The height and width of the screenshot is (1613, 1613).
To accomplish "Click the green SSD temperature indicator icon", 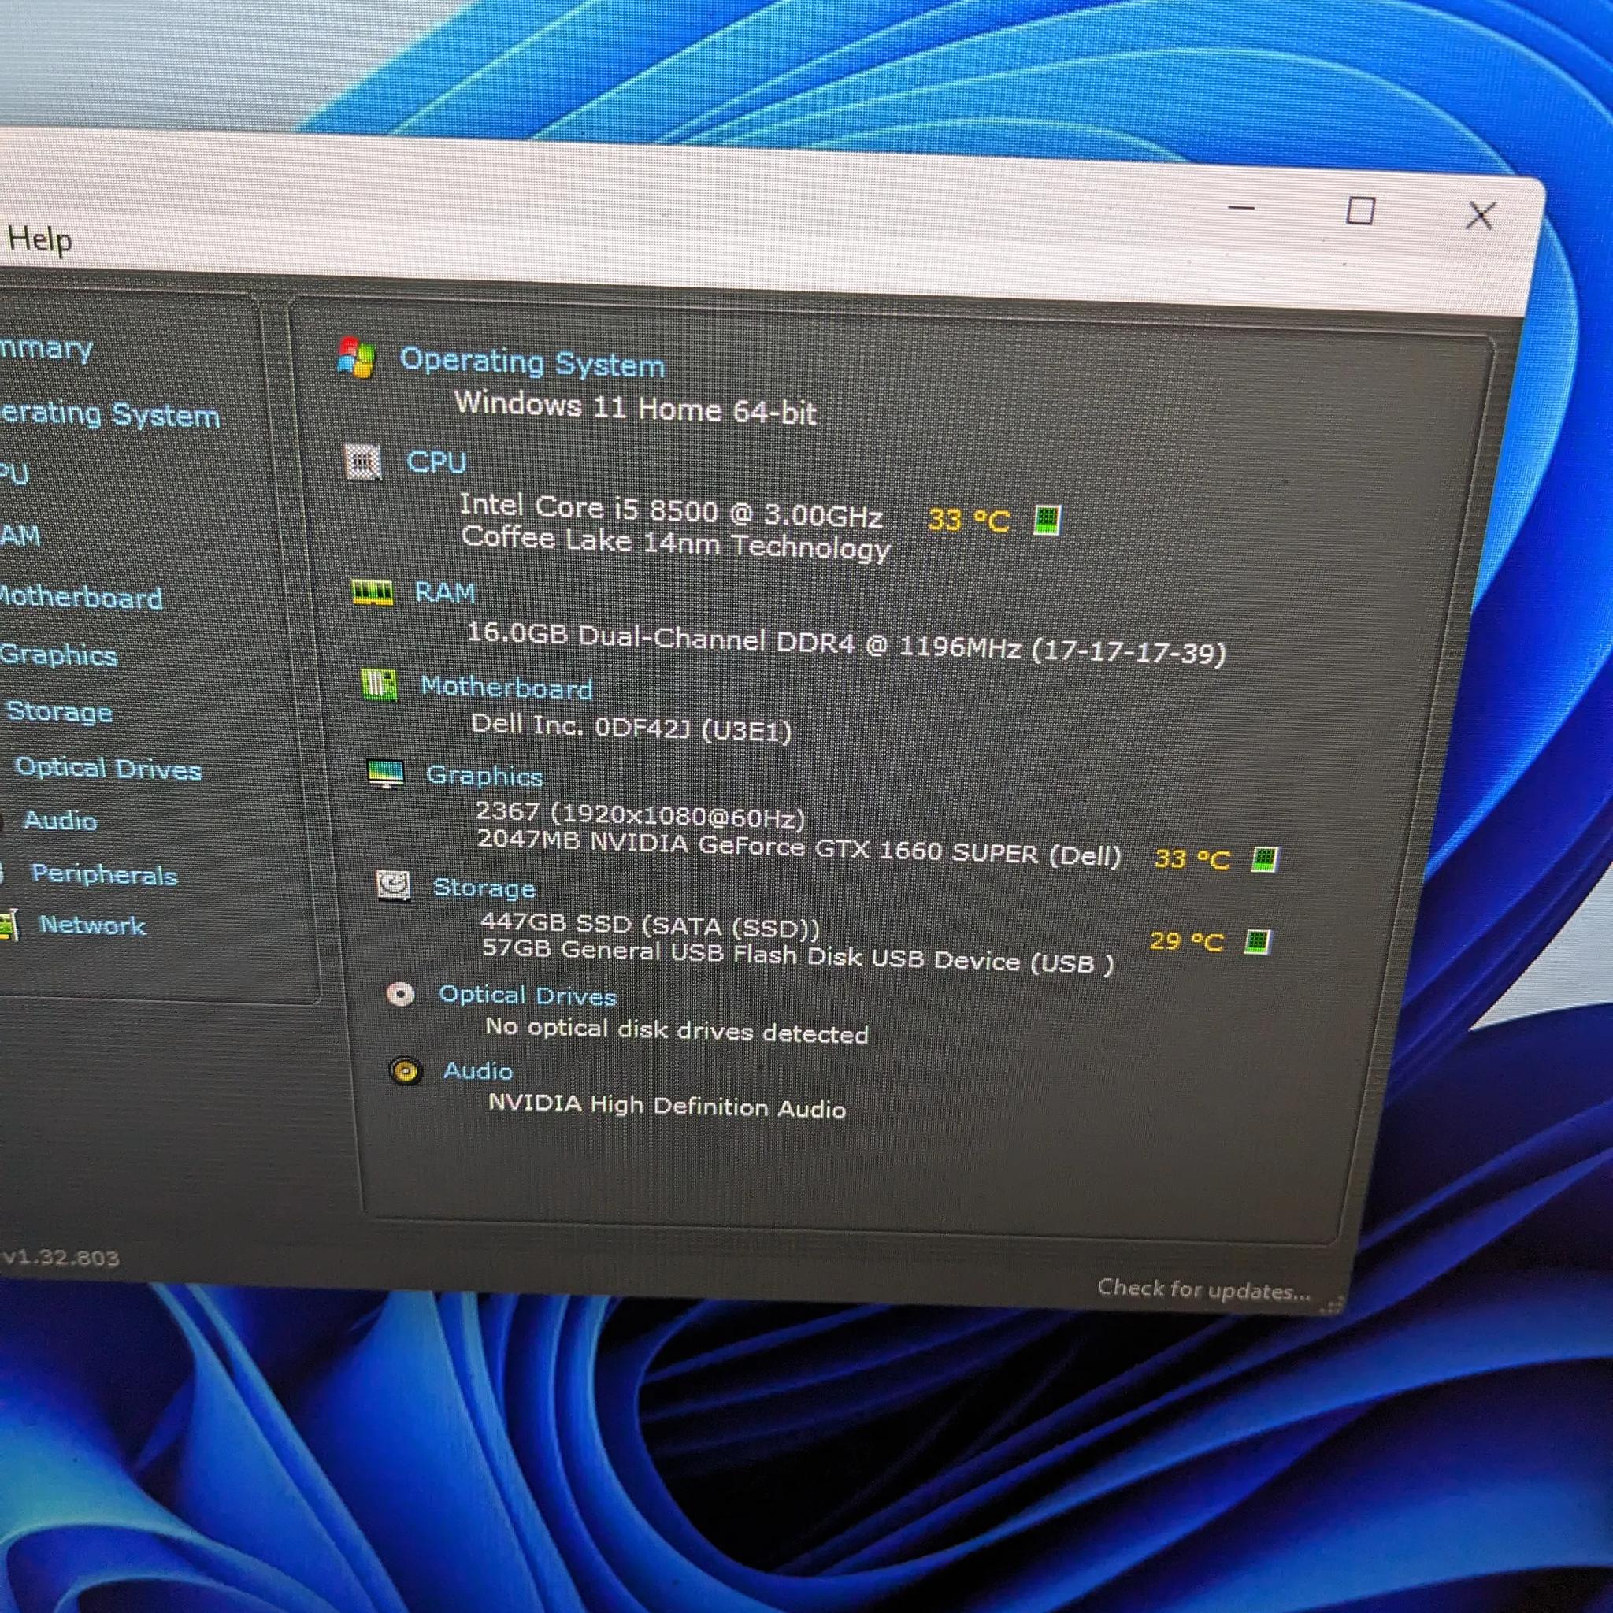I will [x=1257, y=942].
